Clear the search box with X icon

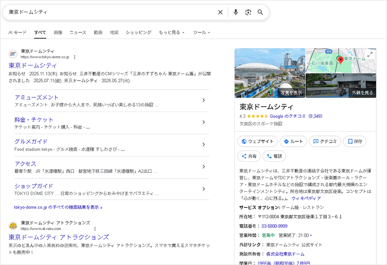click(220, 12)
